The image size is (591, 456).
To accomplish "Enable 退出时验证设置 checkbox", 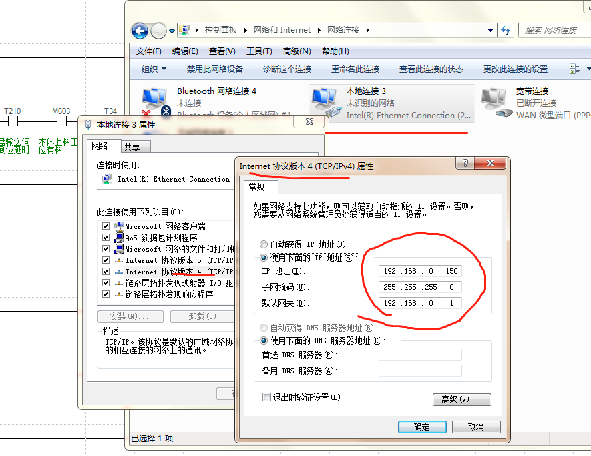I will click(x=267, y=397).
